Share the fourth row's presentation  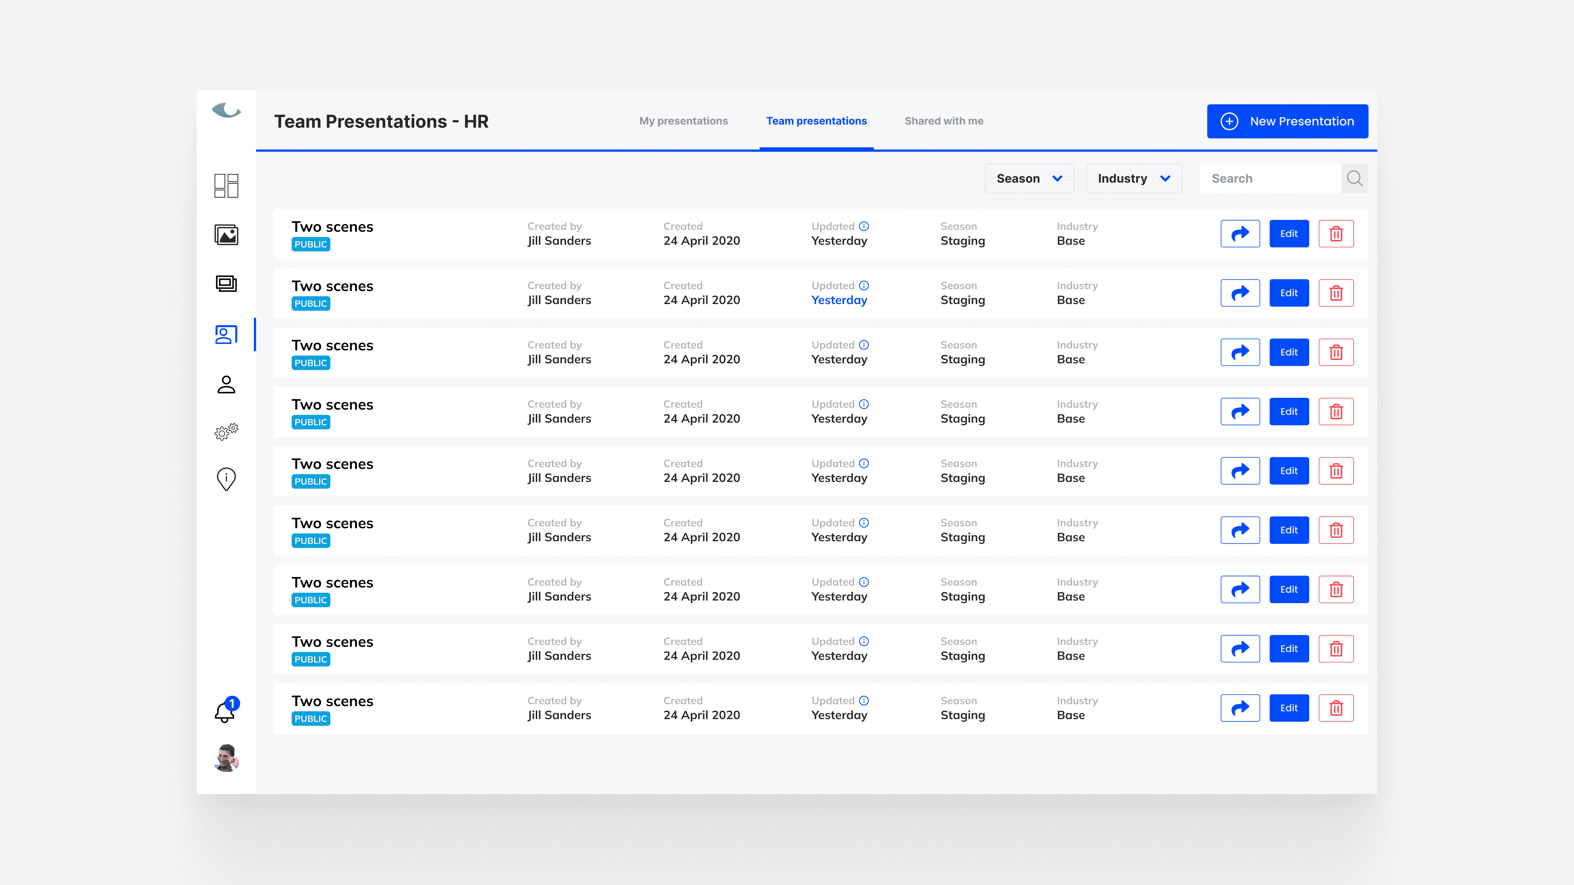click(1240, 411)
